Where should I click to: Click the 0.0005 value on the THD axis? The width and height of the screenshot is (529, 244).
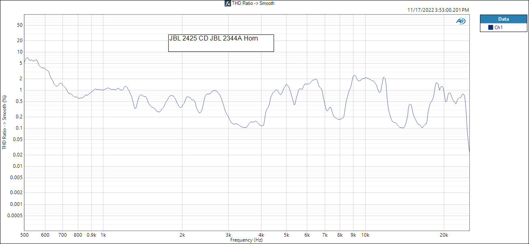[x=15, y=216]
